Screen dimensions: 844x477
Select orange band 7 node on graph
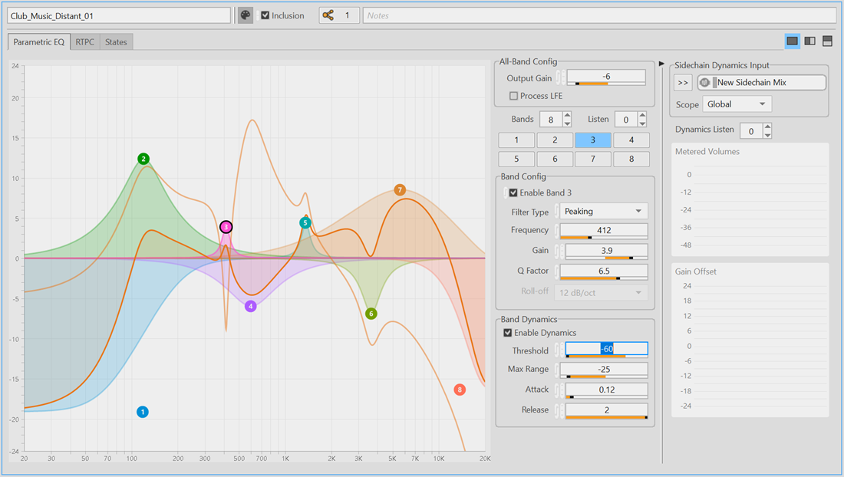coord(399,189)
